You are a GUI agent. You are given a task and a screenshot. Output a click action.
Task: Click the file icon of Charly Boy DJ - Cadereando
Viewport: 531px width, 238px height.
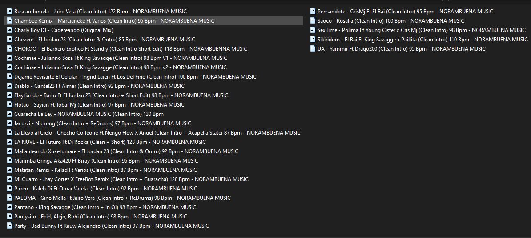(9, 30)
